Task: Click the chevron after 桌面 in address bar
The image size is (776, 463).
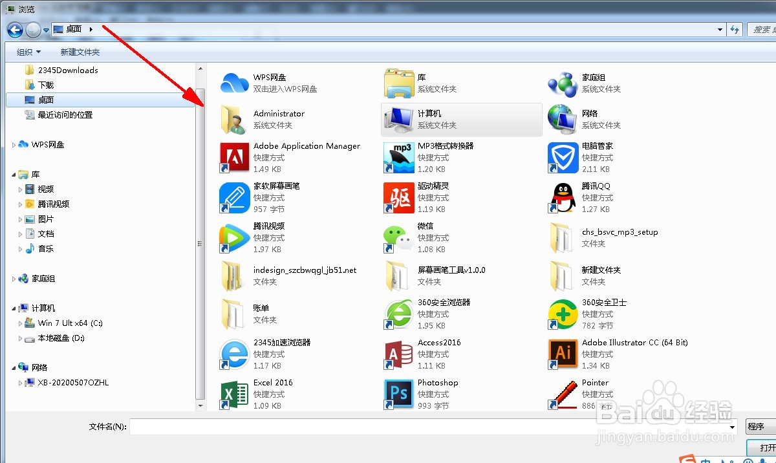Action: [91, 29]
